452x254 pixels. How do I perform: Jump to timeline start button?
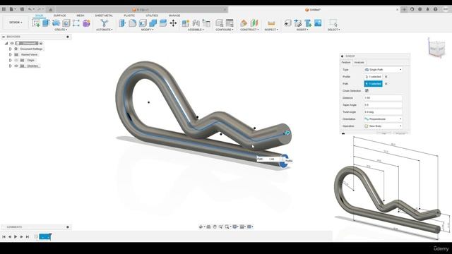(x=4, y=237)
